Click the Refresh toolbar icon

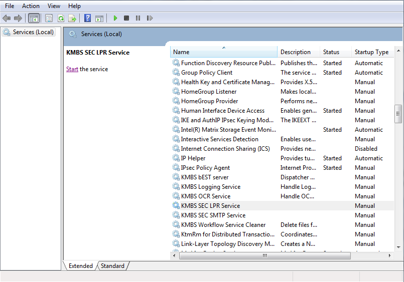[61, 18]
